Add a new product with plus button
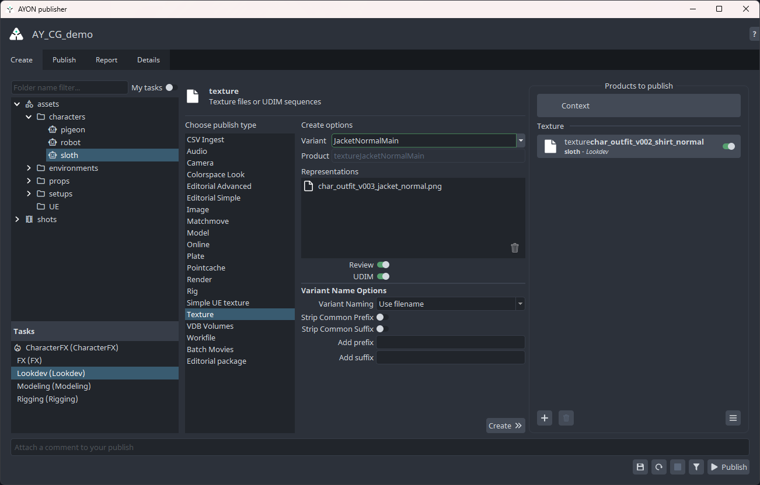760x485 pixels. coord(545,418)
